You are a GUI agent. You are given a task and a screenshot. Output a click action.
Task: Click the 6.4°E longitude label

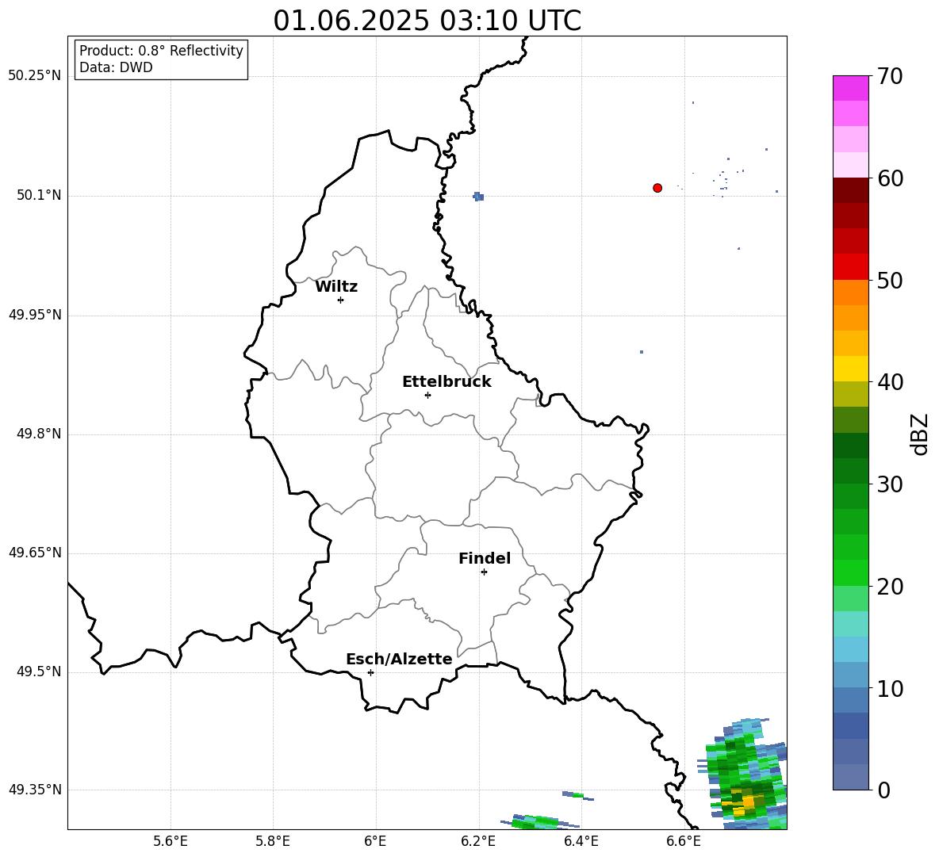click(x=581, y=842)
